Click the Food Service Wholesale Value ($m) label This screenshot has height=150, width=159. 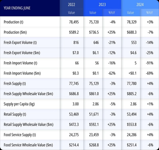pyautogui.click(x=28, y=145)
